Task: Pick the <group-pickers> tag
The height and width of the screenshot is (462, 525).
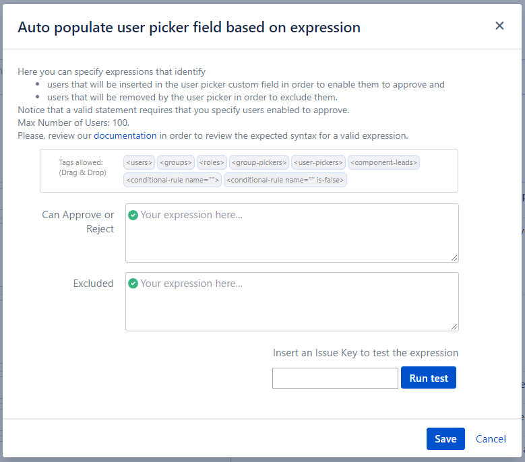Action: [259, 162]
